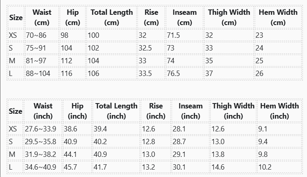Click the Thigh Width (cm) header
The image size is (307, 177).
(x=229, y=17)
